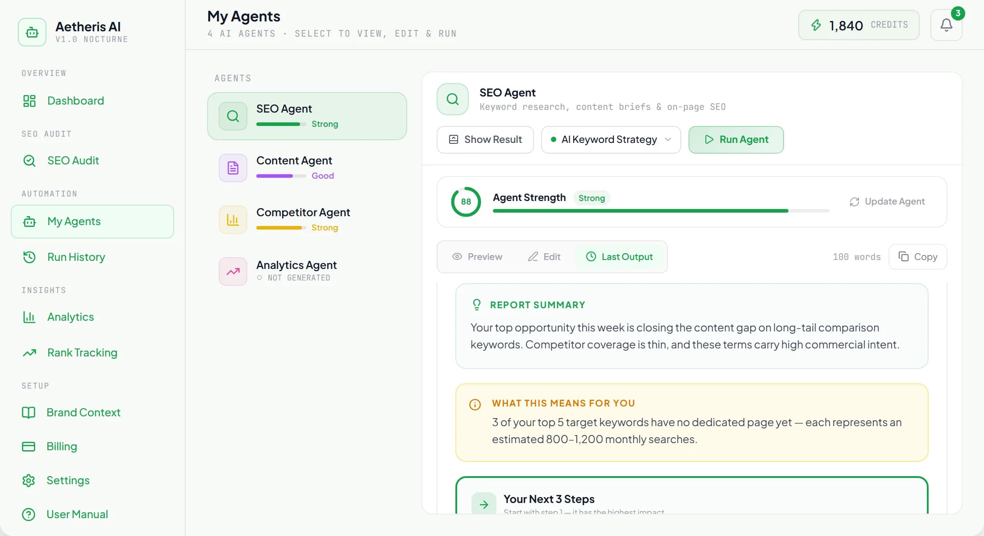Switch to the Preview tab
The height and width of the screenshot is (536, 984).
pos(477,257)
